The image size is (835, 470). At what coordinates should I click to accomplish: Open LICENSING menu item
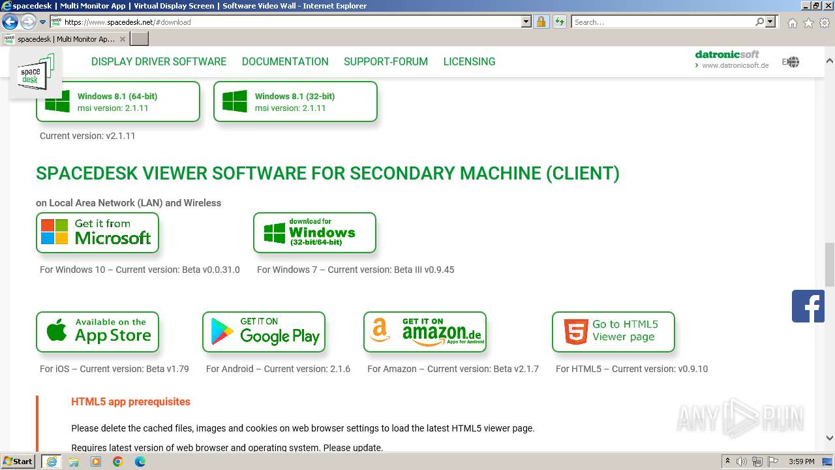469,61
